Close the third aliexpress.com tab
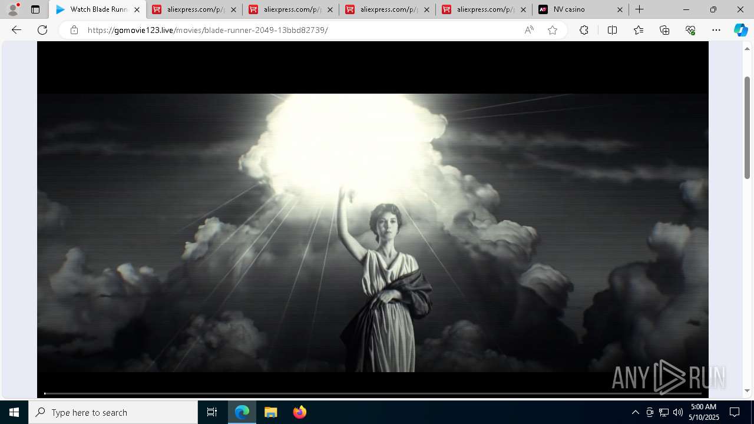 (x=427, y=10)
